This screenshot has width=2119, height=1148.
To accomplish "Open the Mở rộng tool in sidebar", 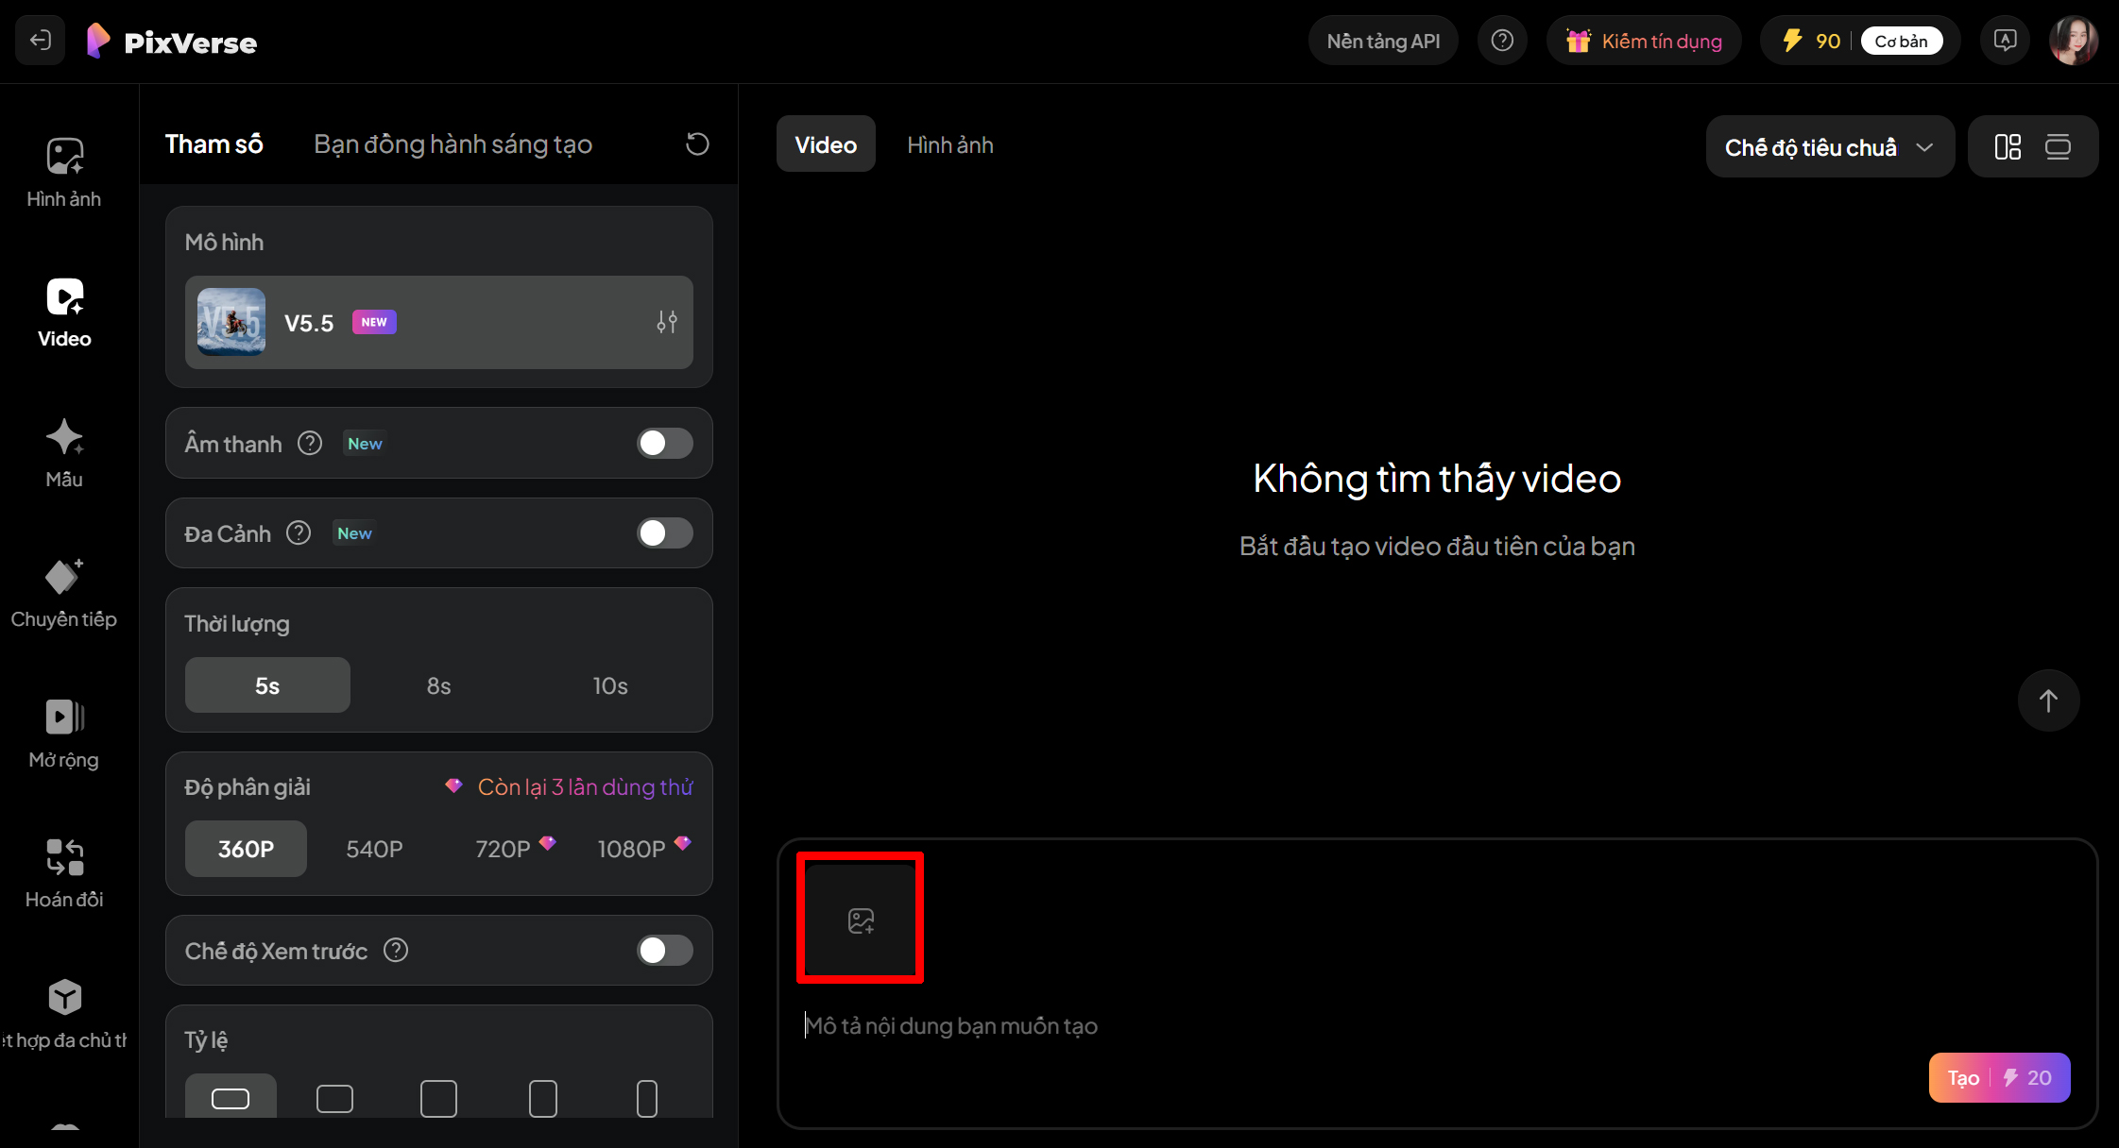I will coord(63,734).
